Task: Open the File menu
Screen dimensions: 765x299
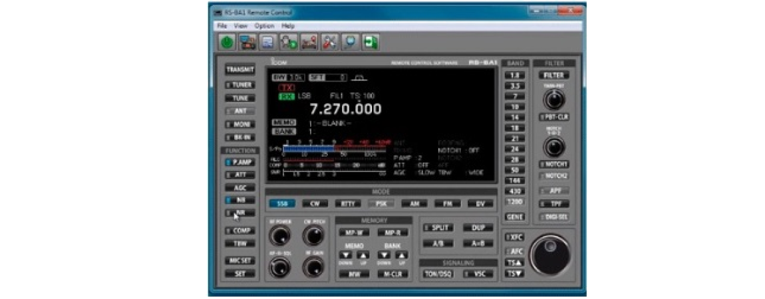Action: [x=222, y=26]
